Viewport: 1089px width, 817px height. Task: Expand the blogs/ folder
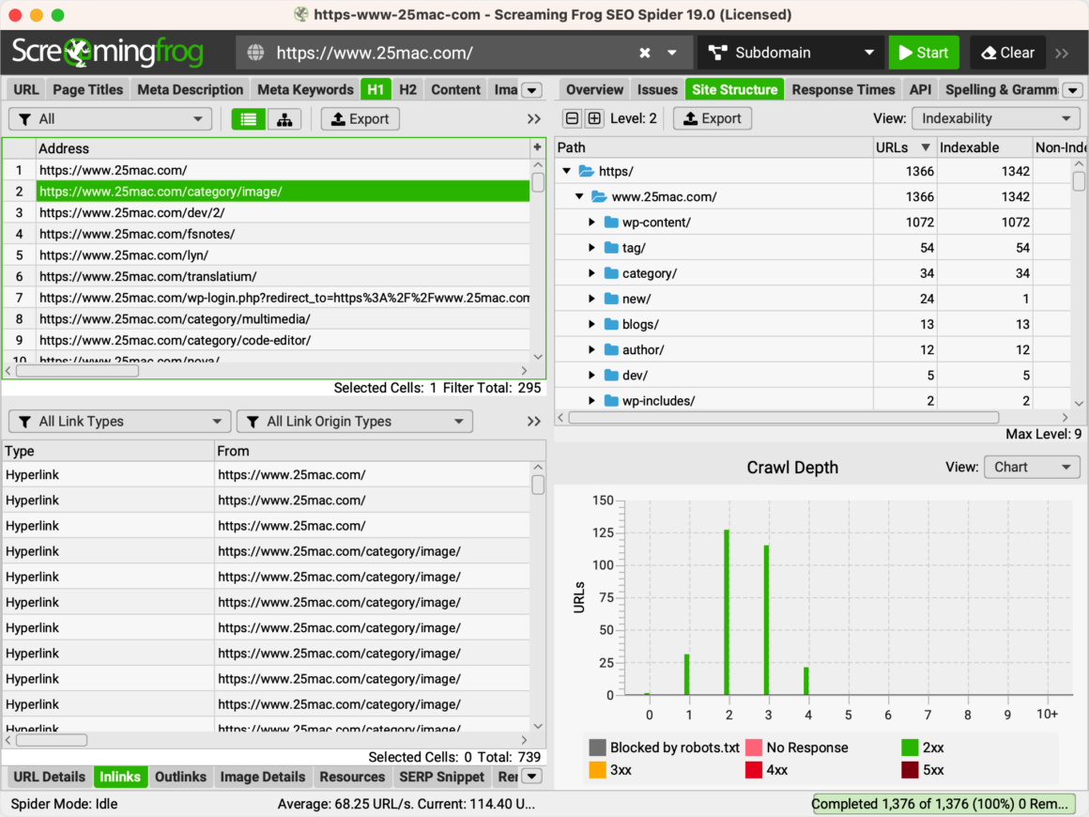pos(591,324)
